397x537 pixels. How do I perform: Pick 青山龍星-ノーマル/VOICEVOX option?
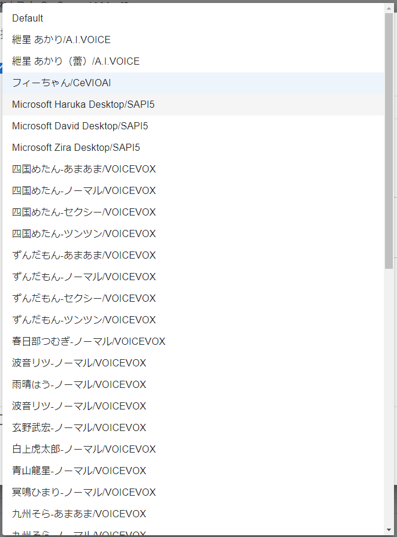pyautogui.click(x=79, y=471)
